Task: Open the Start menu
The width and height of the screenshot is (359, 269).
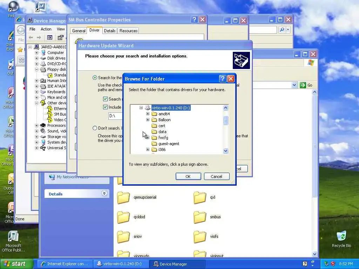Action: point(16,264)
